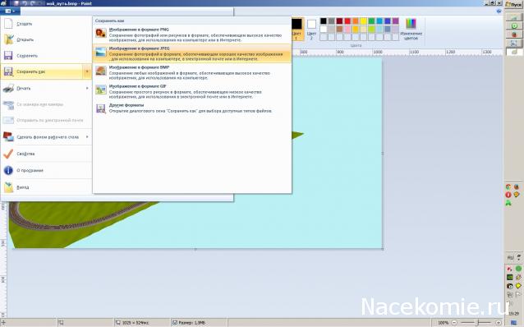Click the Сохранить (Save) floppy icon
This screenshot has height=327, width=524.
(x=8, y=56)
